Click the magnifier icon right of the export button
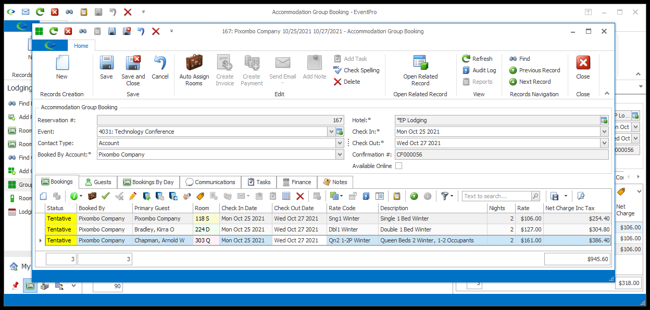This screenshot has height=310, width=650. (x=581, y=196)
